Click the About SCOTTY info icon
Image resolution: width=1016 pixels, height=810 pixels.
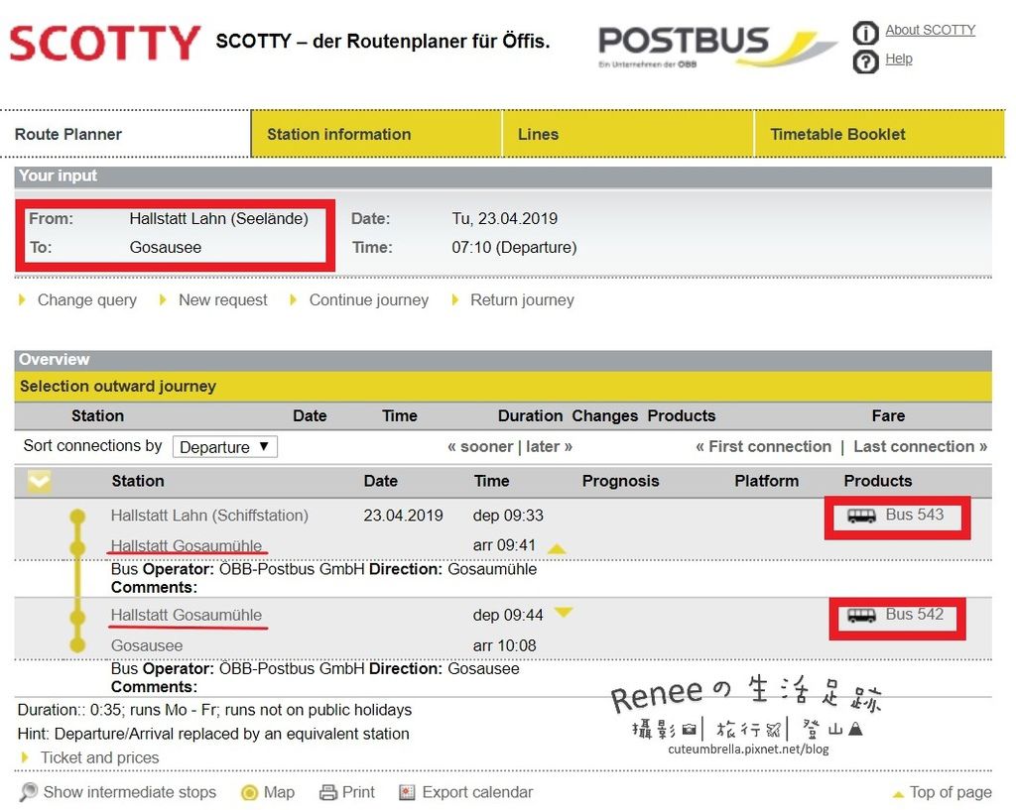click(x=865, y=33)
